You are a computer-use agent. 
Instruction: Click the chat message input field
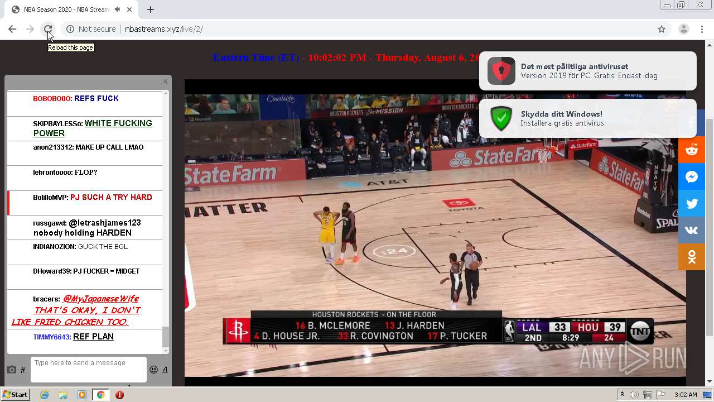[89, 370]
